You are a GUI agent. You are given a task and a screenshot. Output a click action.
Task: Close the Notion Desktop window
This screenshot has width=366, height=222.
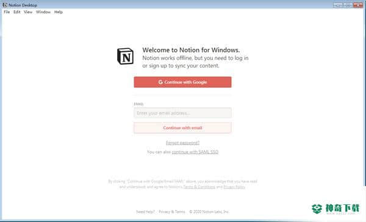pos(358,5)
